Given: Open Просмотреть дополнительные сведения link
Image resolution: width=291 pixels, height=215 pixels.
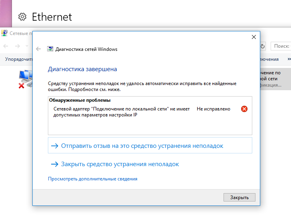Looking at the screenshot, I should [93, 179].
